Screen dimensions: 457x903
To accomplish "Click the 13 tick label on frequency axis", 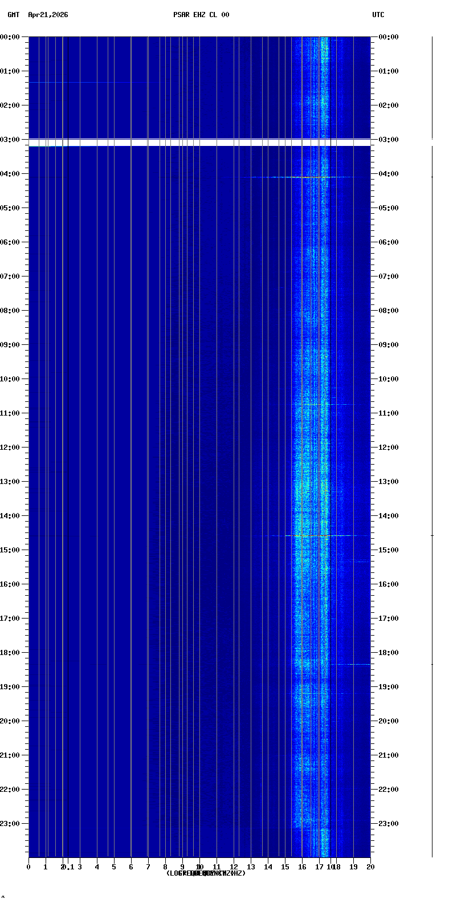I will coord(251,867).
